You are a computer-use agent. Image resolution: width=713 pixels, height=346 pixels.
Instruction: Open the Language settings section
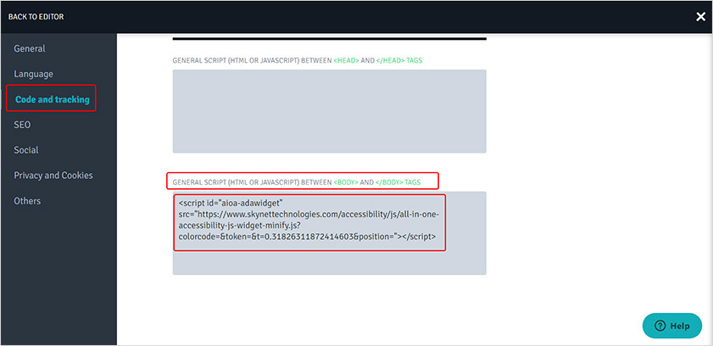33,74
